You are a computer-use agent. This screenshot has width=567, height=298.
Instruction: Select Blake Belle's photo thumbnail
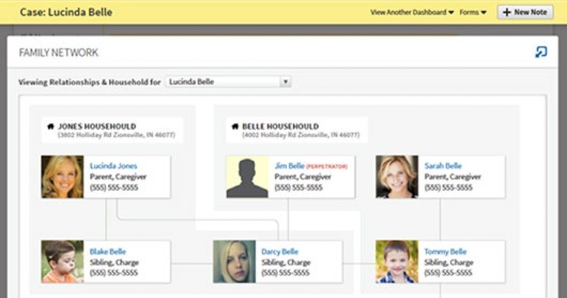click(x=62, y=262)
